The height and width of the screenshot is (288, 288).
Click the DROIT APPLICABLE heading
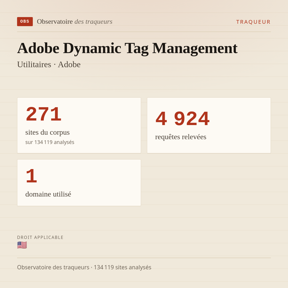(x=40, y=237)
